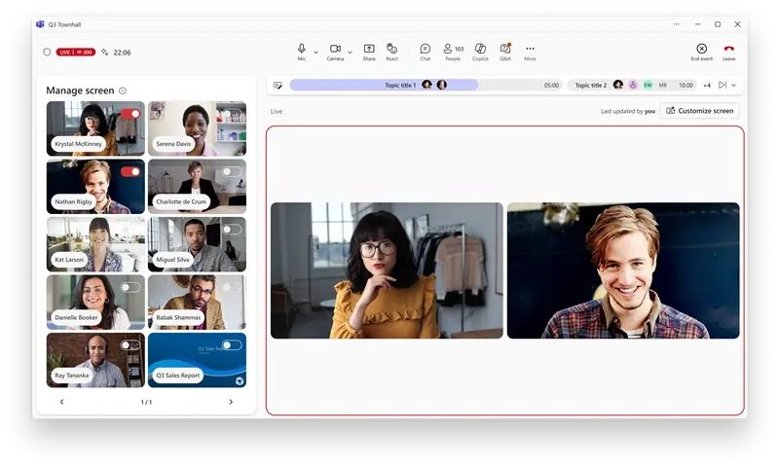
Task: Bring Danielle Booker on screen
Action: tap(130, 287)
